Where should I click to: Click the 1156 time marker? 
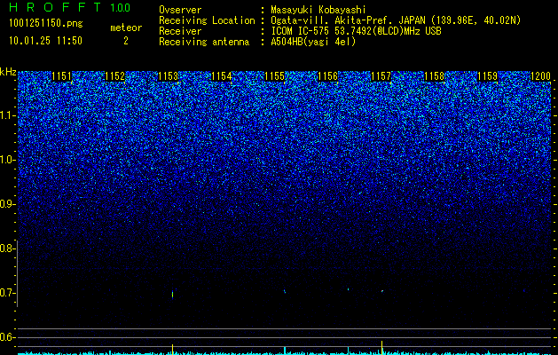point(327,76)
